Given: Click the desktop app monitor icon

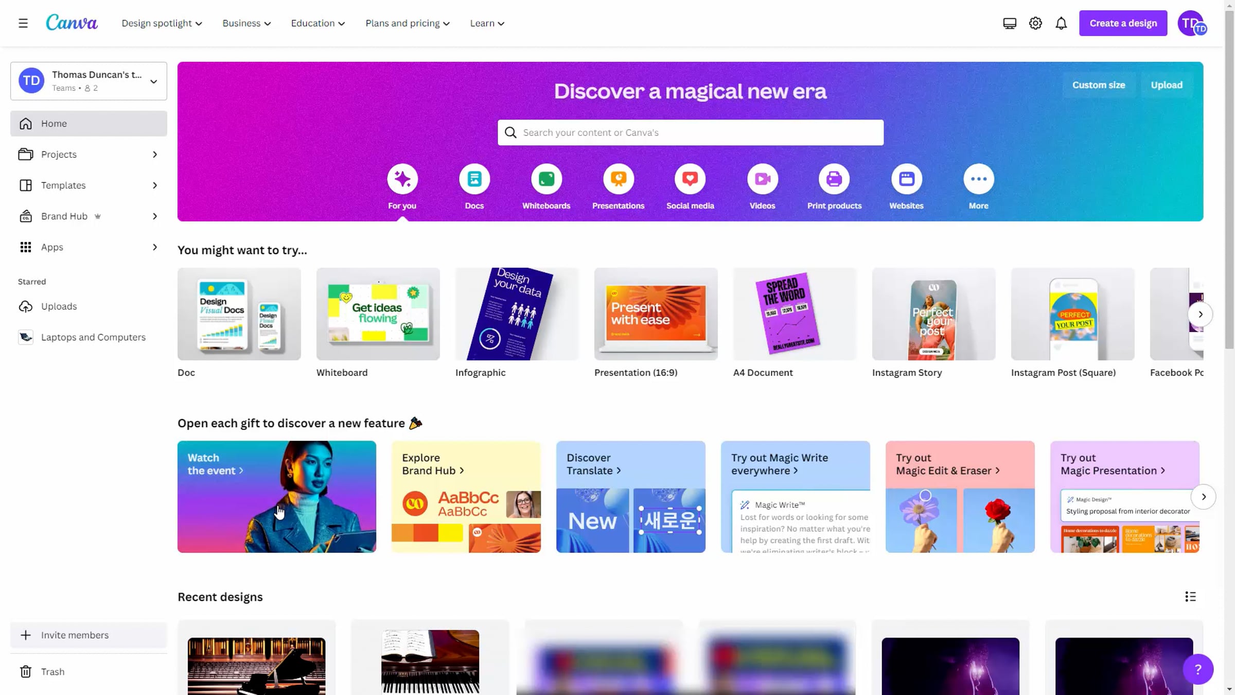Looking at the screenshot, I should click(1010, 23).
